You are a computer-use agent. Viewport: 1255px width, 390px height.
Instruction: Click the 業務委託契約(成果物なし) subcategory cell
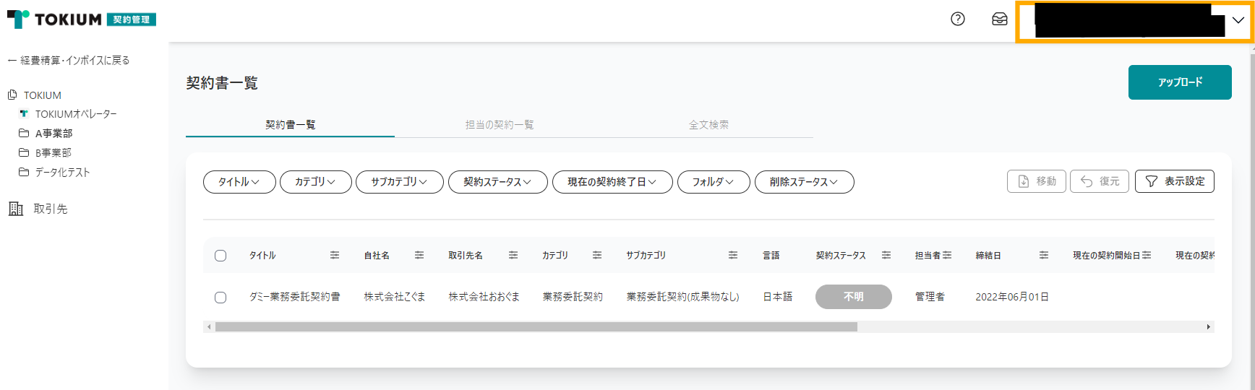point(683,297)
